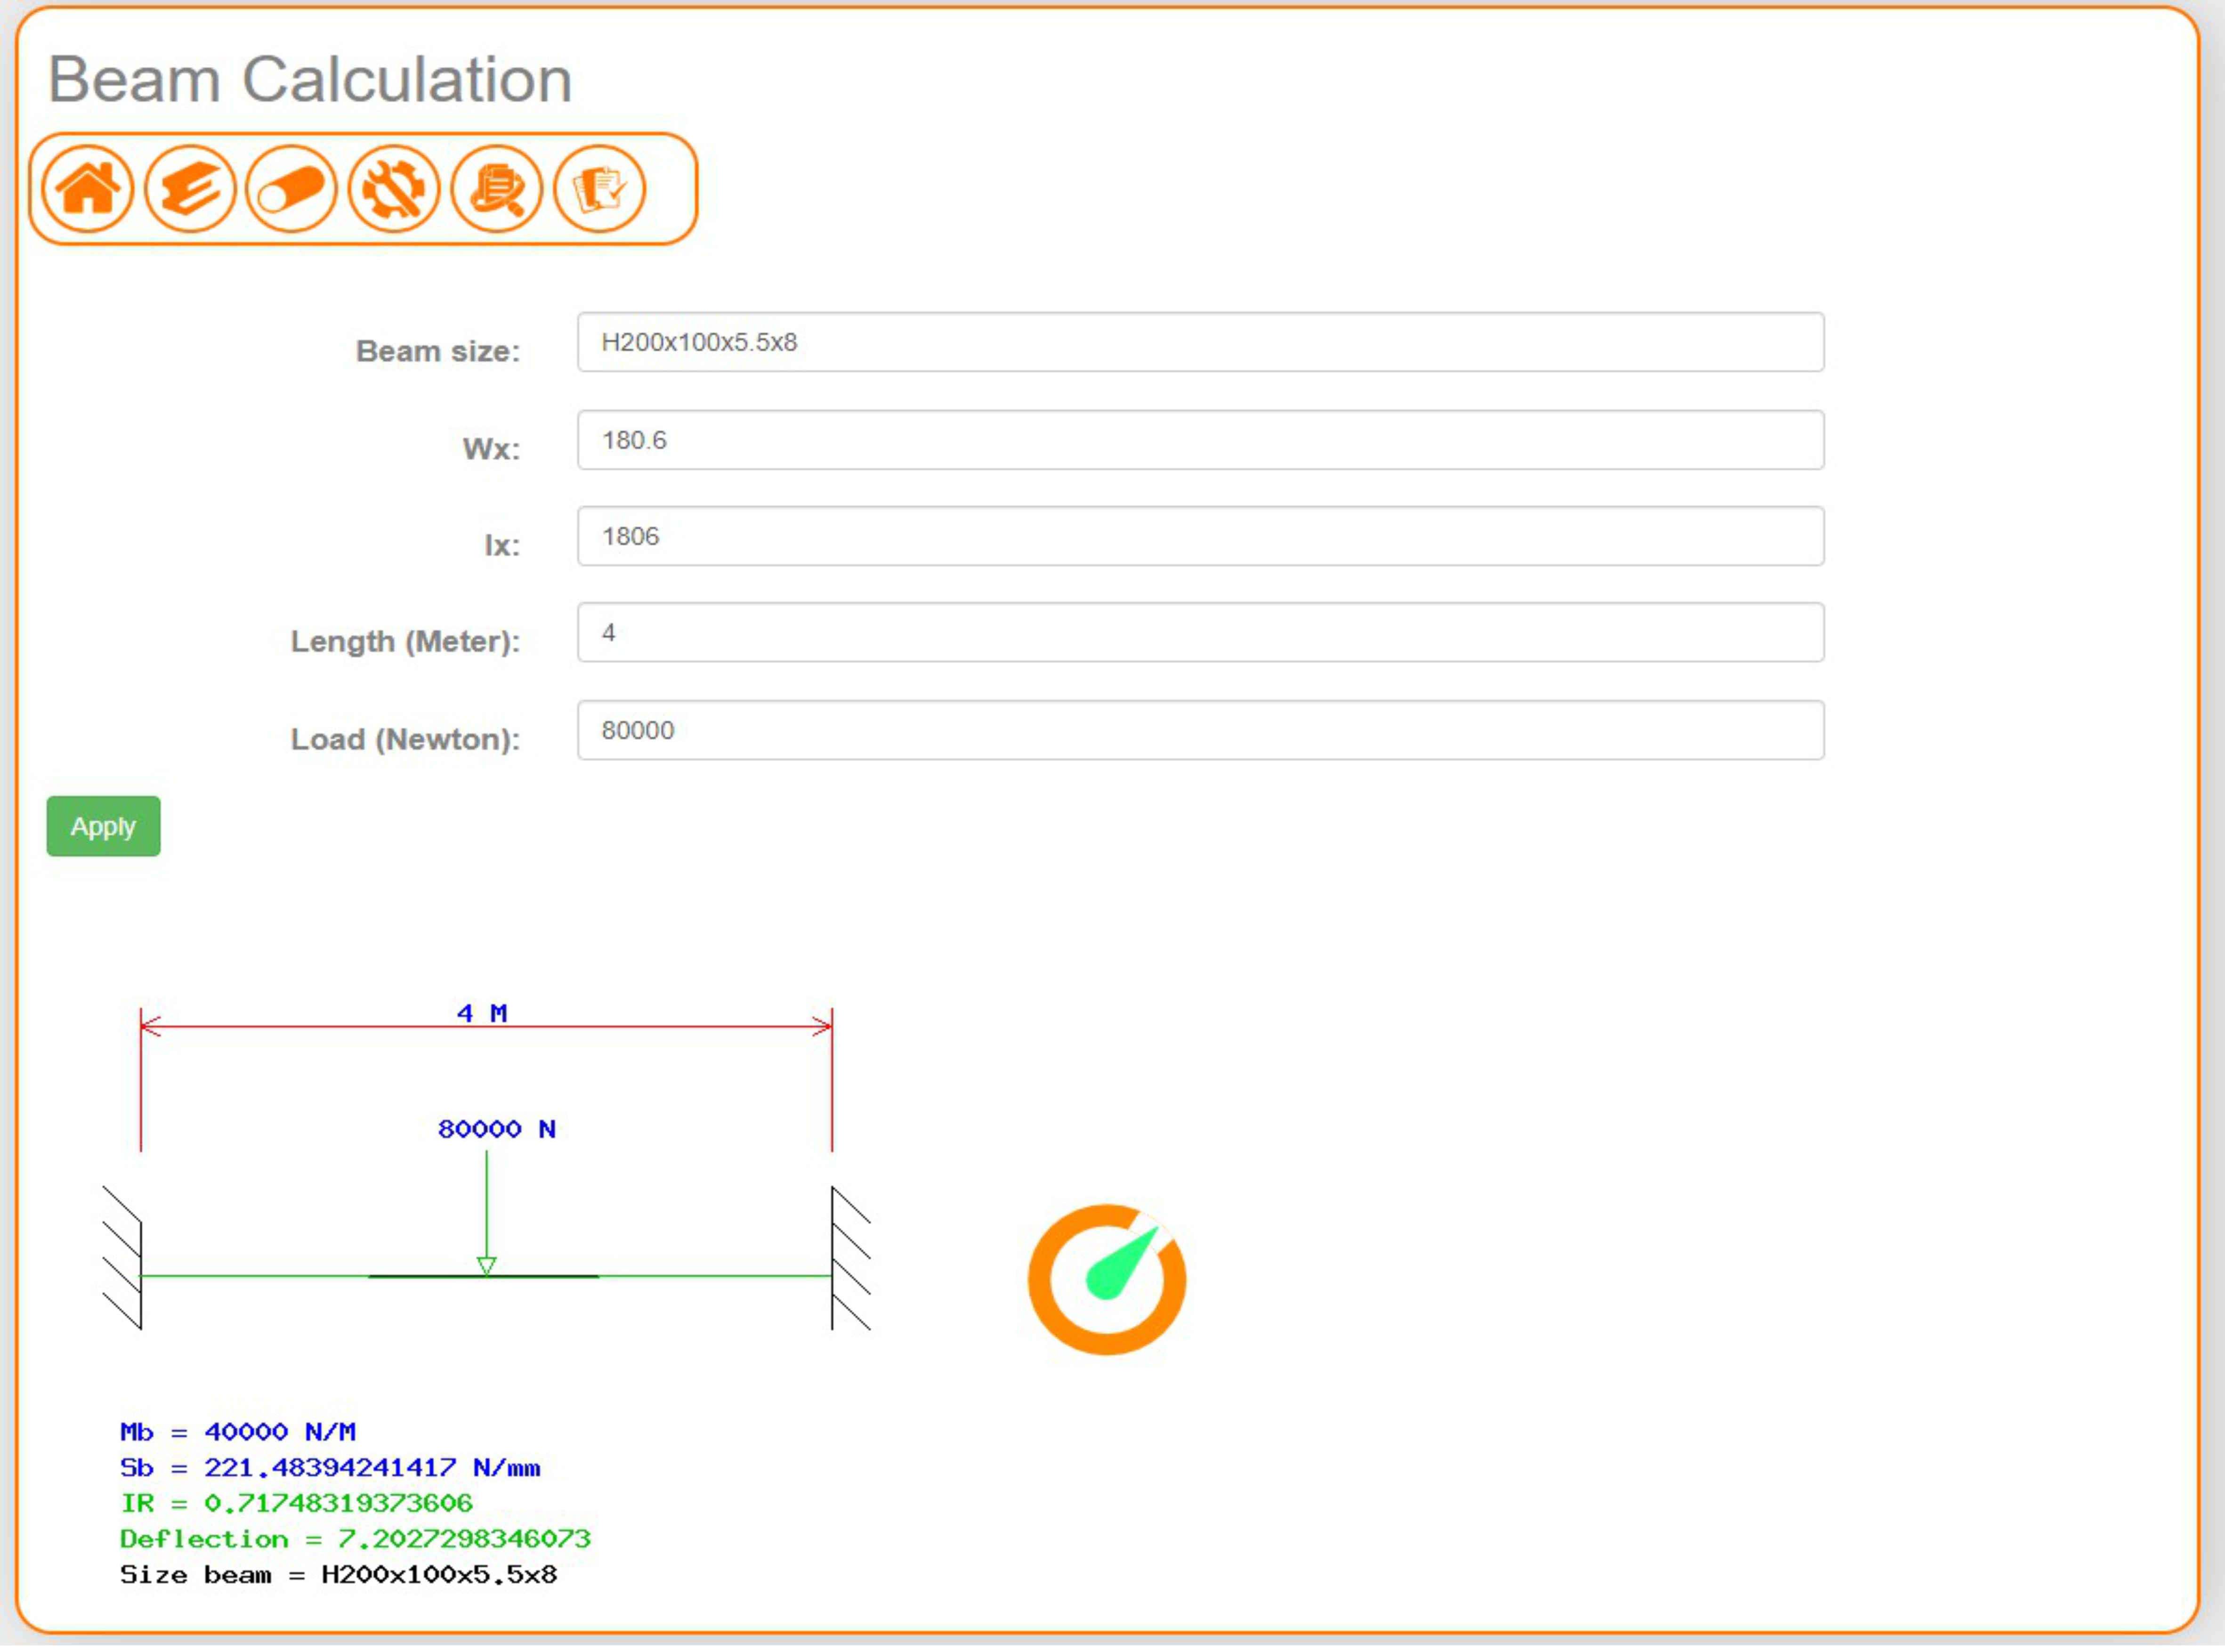This screenshot has width=2225, height=1652.
Task: Focus the Beam size input field
Action: tap(1201, 343)
